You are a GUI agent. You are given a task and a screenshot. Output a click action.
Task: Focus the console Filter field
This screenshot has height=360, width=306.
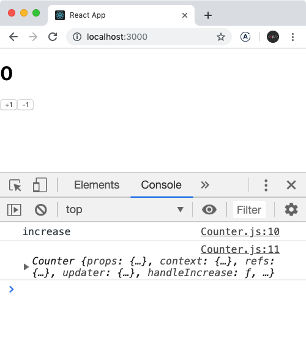pos(249,209)
